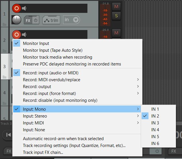Disarm recording on track 1
182x159 pixels.
click(x=17, y=8)
